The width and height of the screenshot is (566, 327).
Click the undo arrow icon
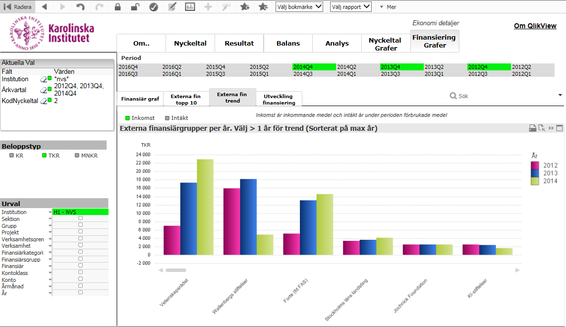(x=80, y=7)
